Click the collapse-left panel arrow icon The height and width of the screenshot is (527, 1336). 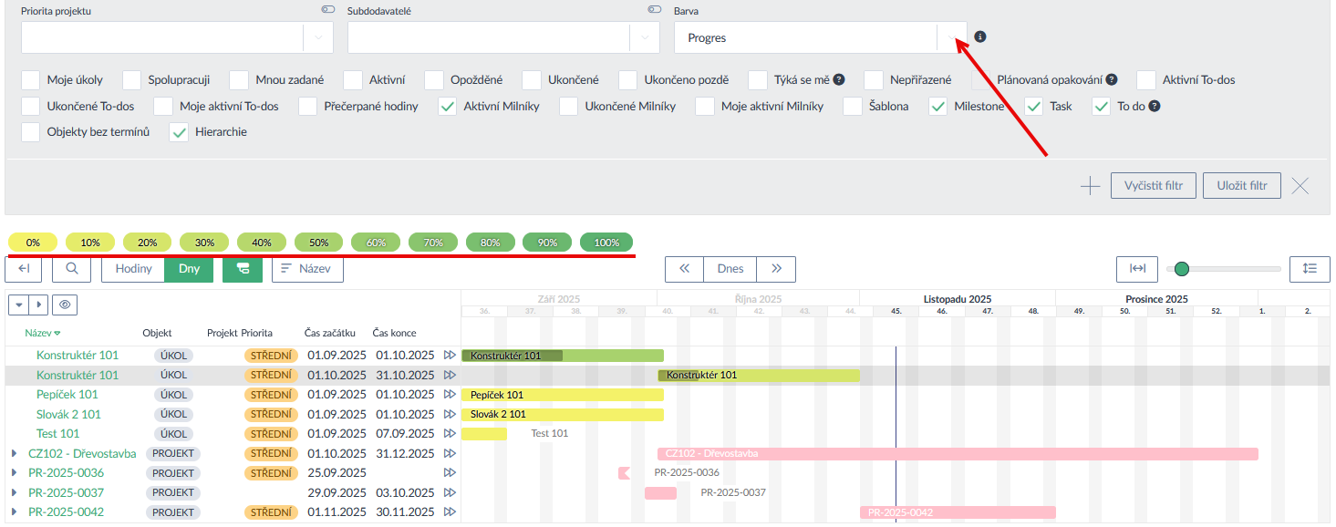click(24, 269)
